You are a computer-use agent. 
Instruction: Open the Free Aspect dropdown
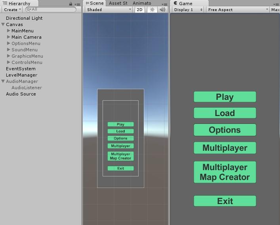coord(238,9)
